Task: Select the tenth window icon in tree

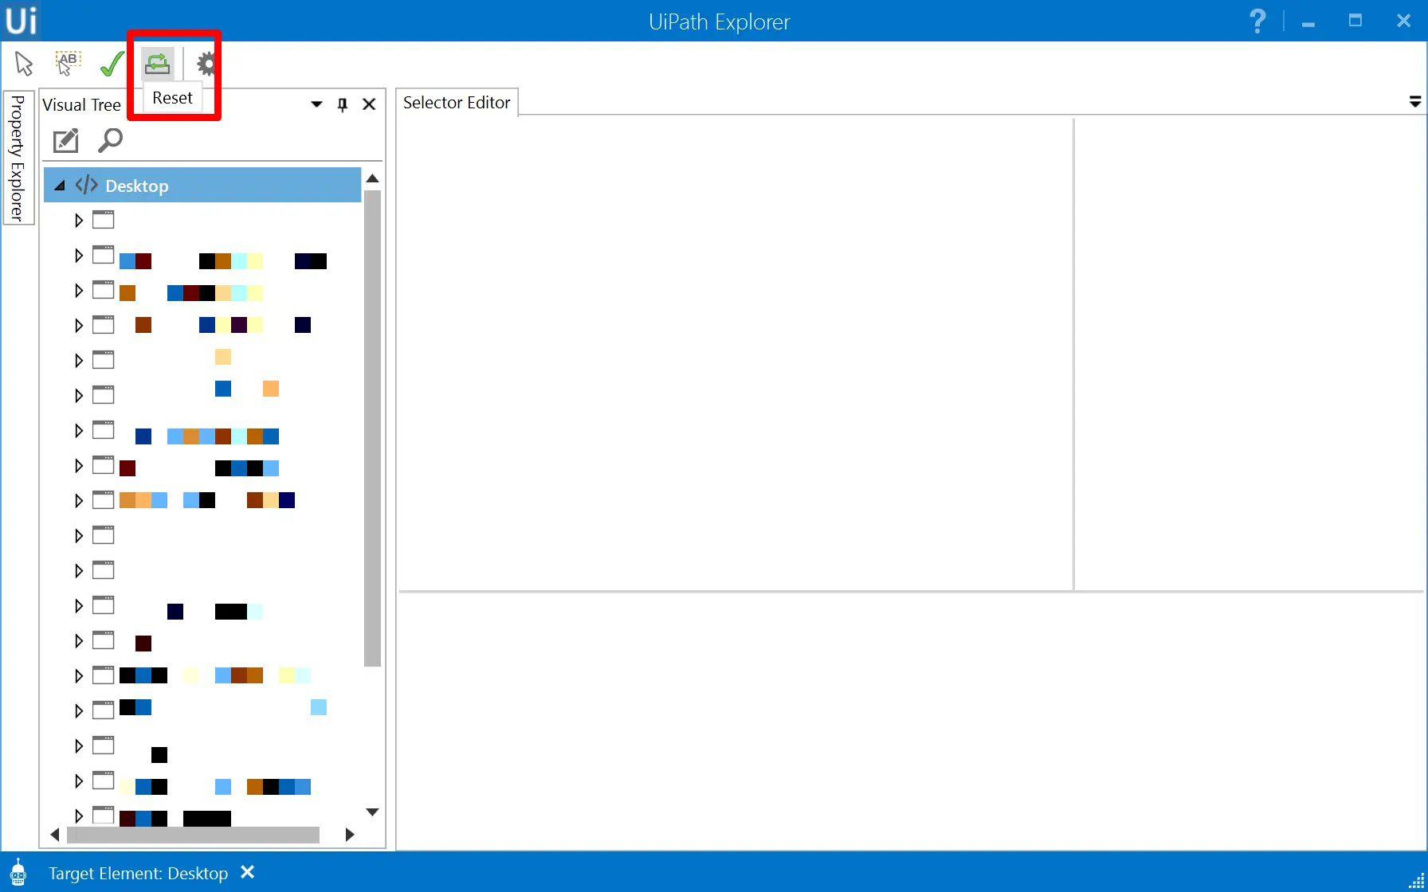Action: pos(104,535)
